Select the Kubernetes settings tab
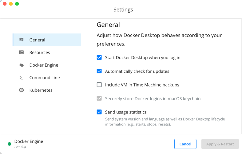The width and height of the screenshot is (242, 154). (x=41, y=90)
